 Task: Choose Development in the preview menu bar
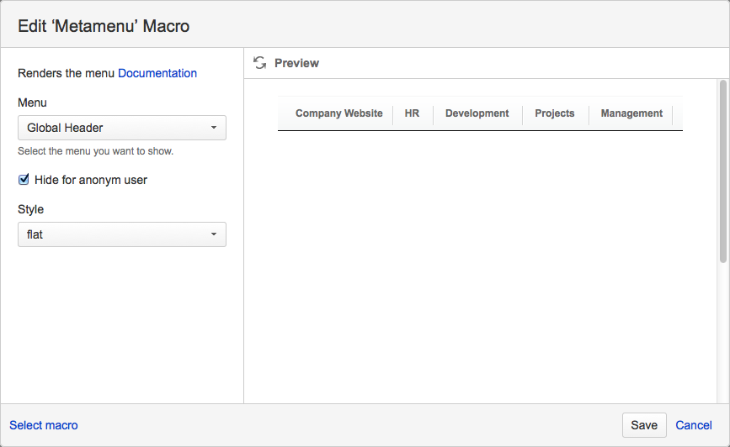coord(477,113)
